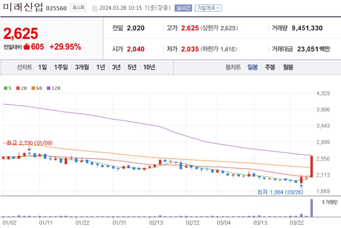Open the 기업개요 dropdown

point(208,8)
